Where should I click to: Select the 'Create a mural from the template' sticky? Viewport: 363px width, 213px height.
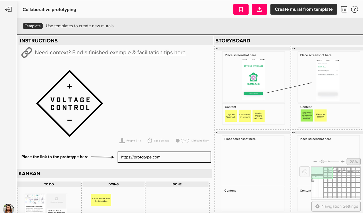101,200
